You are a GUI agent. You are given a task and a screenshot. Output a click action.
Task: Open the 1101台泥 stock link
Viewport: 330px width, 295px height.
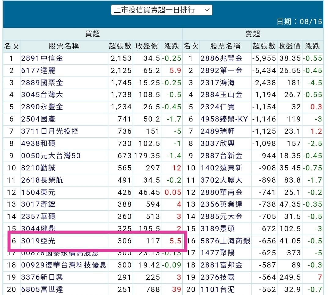(218, 290)
